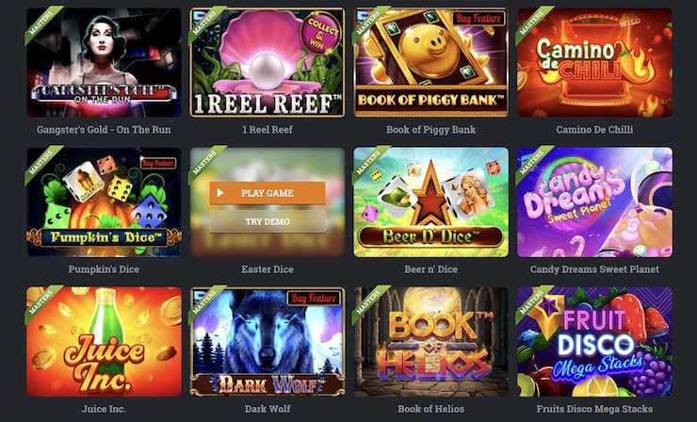Click the Buy Feature badge on Pumpkin's Dice

click(x=158, y=163)
